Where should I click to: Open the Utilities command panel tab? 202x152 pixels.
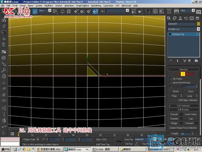197,18
